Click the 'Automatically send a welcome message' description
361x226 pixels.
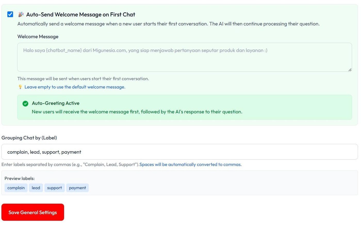[x=168, y=24]
